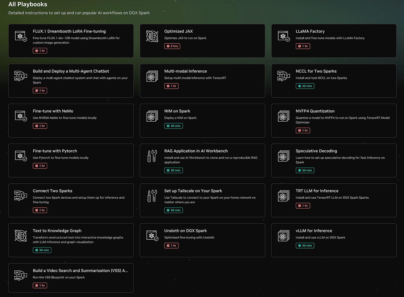
Task: Open Build and Deploy a Multi-Agent Chatbot
Action: [71, 71]
